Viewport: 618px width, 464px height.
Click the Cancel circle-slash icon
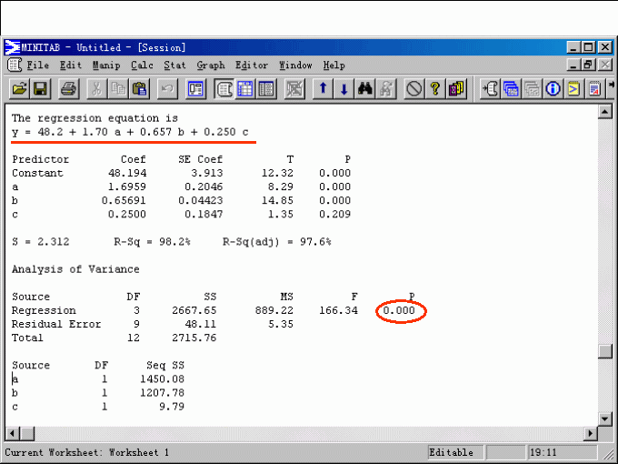coord(414,88)
